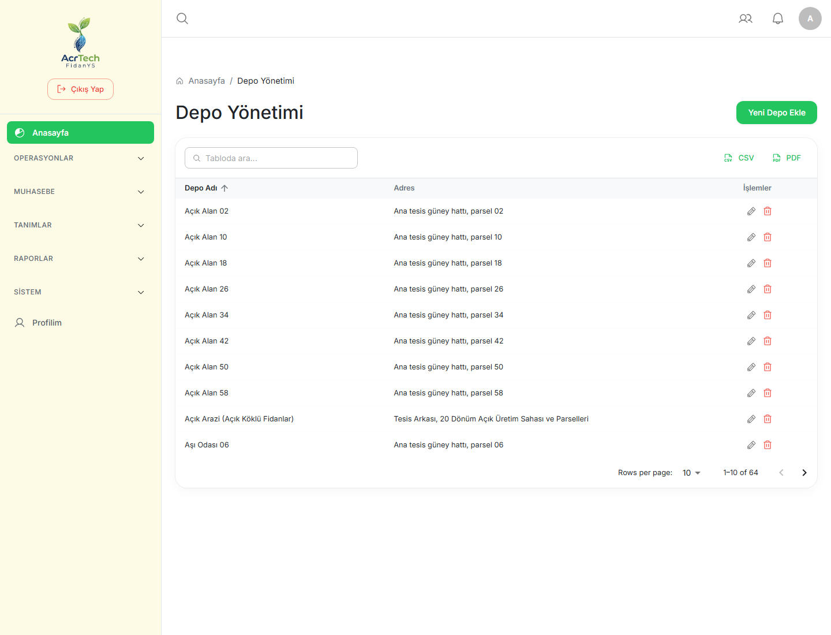Expand the OPERASYONLAR sidebar section

80,158
